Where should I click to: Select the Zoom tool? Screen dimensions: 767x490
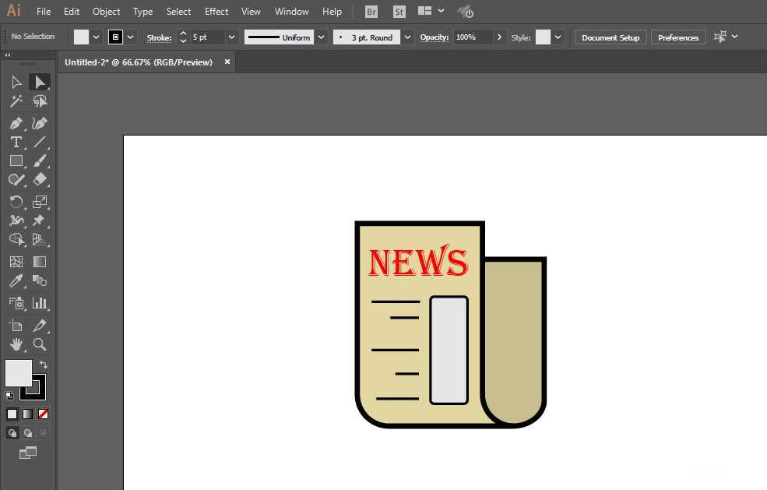pyautogui.click(x=40, y=344)
